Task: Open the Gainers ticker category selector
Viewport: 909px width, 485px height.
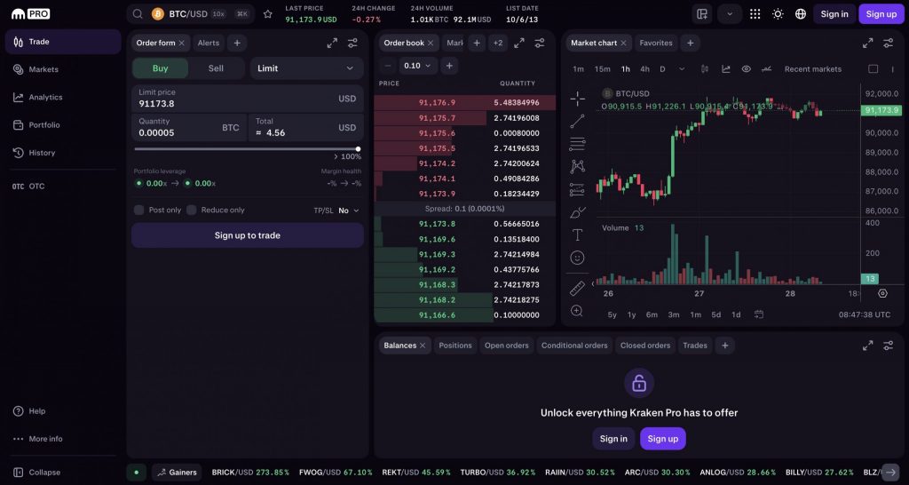Action: [x=177, y=473]
